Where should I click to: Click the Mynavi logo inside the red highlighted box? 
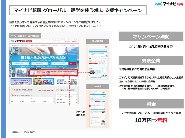pos(33,73)
